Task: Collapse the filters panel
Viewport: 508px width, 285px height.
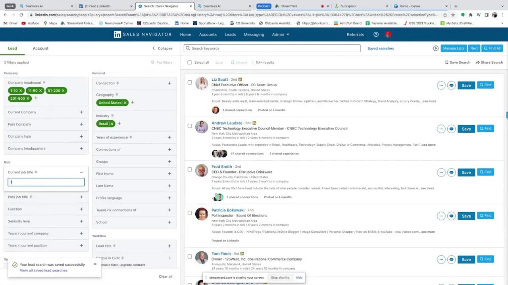Action: pyautogui.click(x=163, y=48)
